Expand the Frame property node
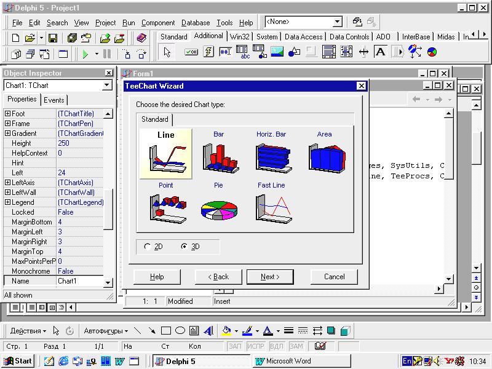 (8, 124)
